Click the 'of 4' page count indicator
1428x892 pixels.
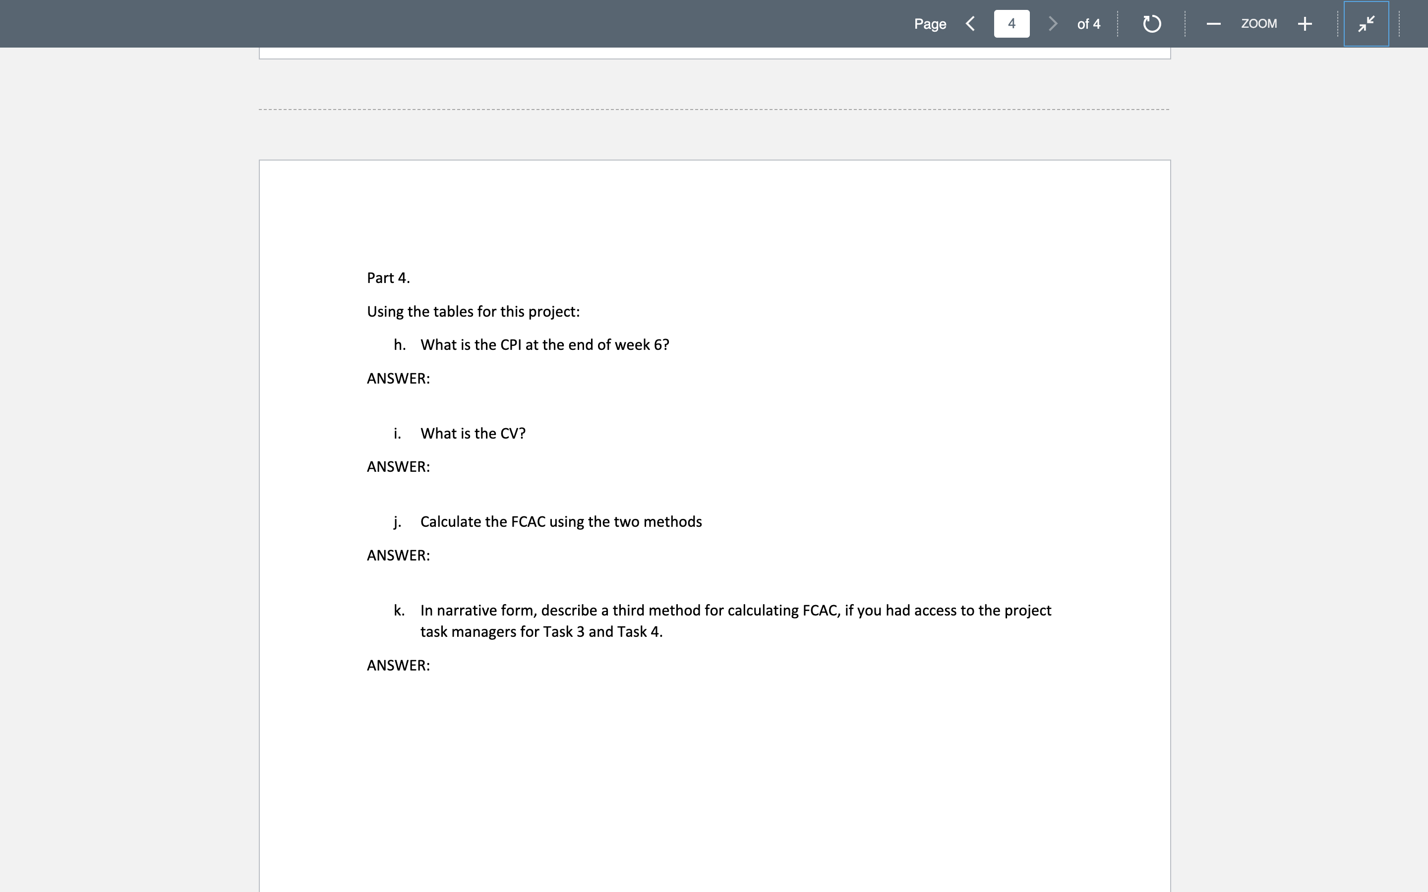click(x=1088, y=24)
